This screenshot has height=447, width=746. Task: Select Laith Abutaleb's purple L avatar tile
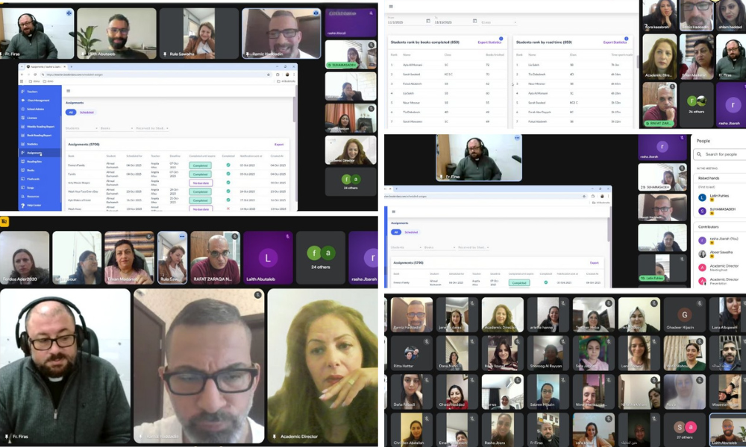pyautogui.click(x=268, y=258)
